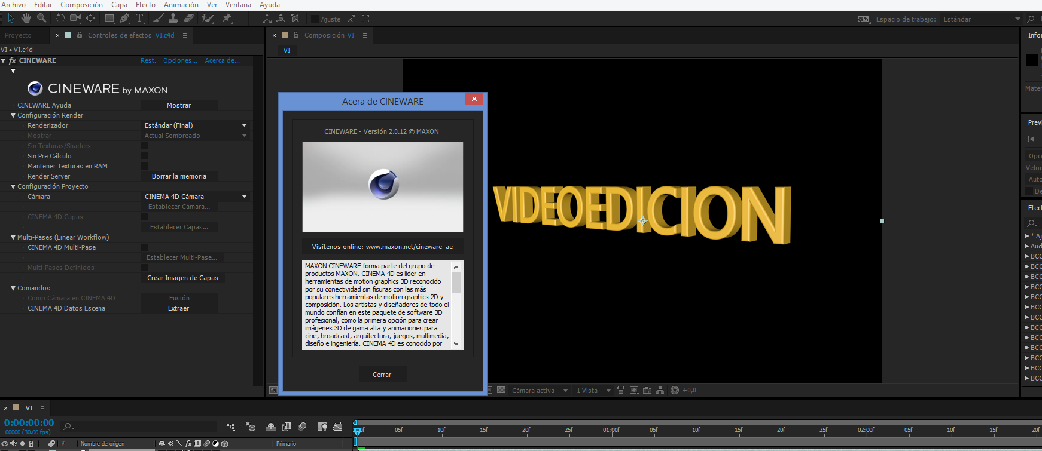Toggle lock on Controles de efectos panel
The image size is (1042, 451).
(x=80, y=35)
